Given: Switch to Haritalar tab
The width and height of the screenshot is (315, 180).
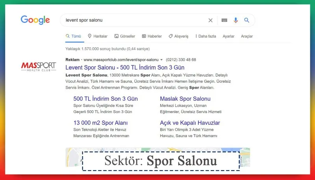Looking at the screenshot, I should 98,36.
